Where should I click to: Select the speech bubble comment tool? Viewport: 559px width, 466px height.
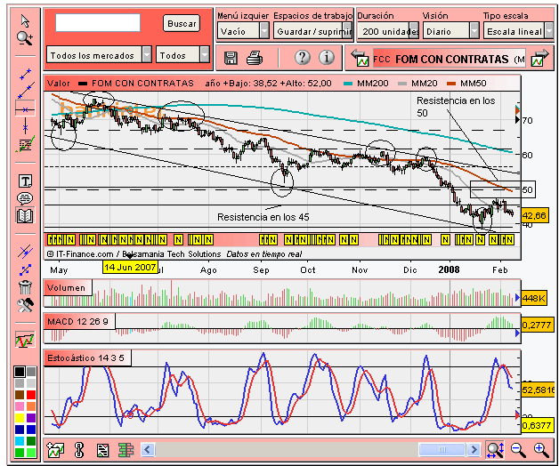(x=25, y=198)
